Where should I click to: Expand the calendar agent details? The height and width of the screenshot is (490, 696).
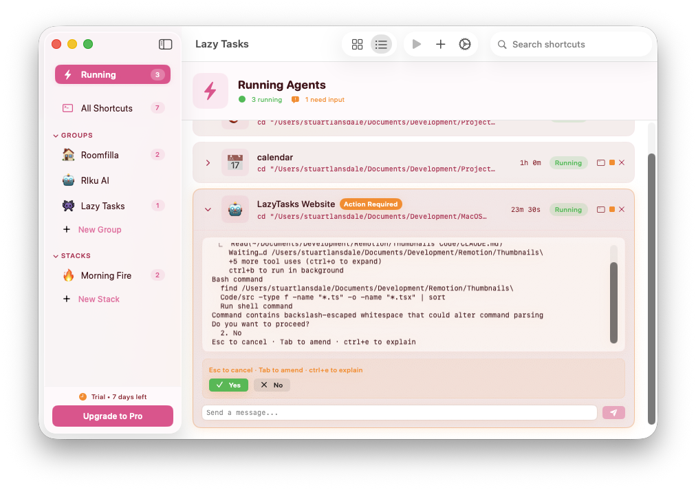[x=208, y=162]
